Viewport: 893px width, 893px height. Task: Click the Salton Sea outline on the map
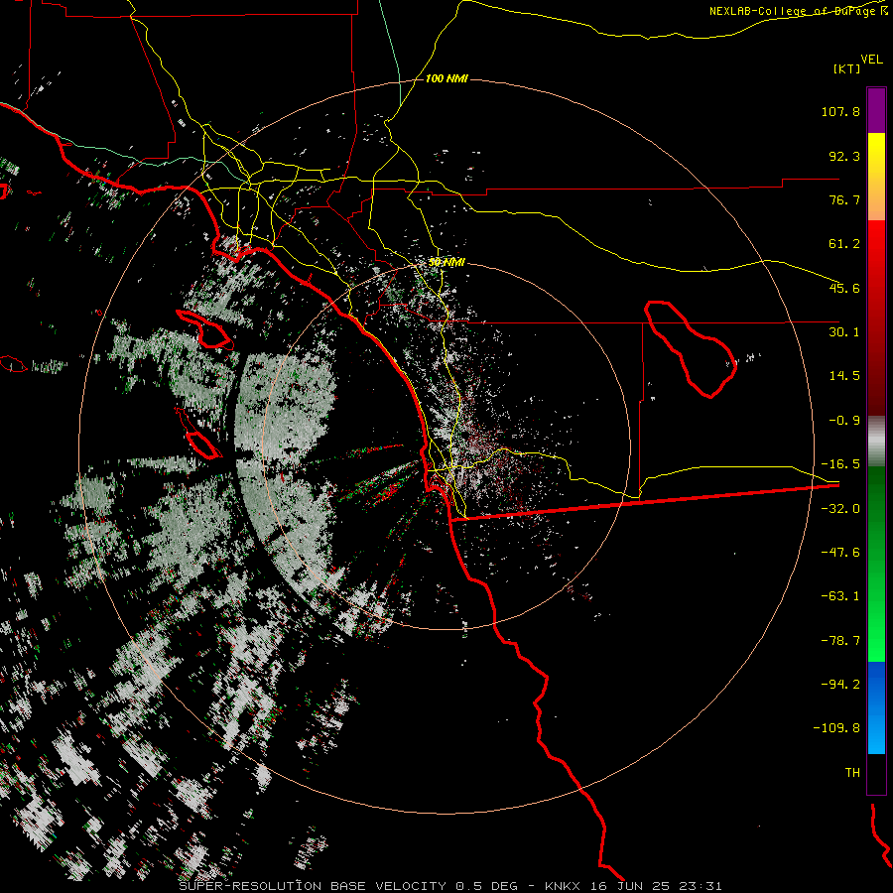[691, 348]
